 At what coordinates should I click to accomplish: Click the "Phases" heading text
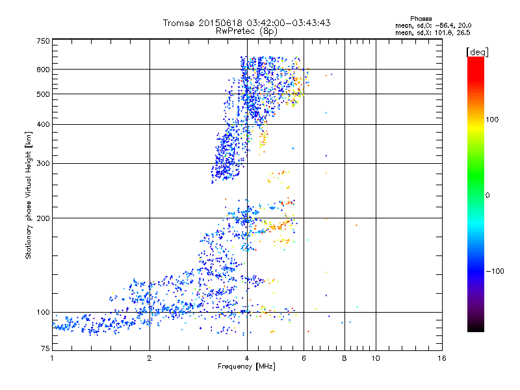click(421, 19)
